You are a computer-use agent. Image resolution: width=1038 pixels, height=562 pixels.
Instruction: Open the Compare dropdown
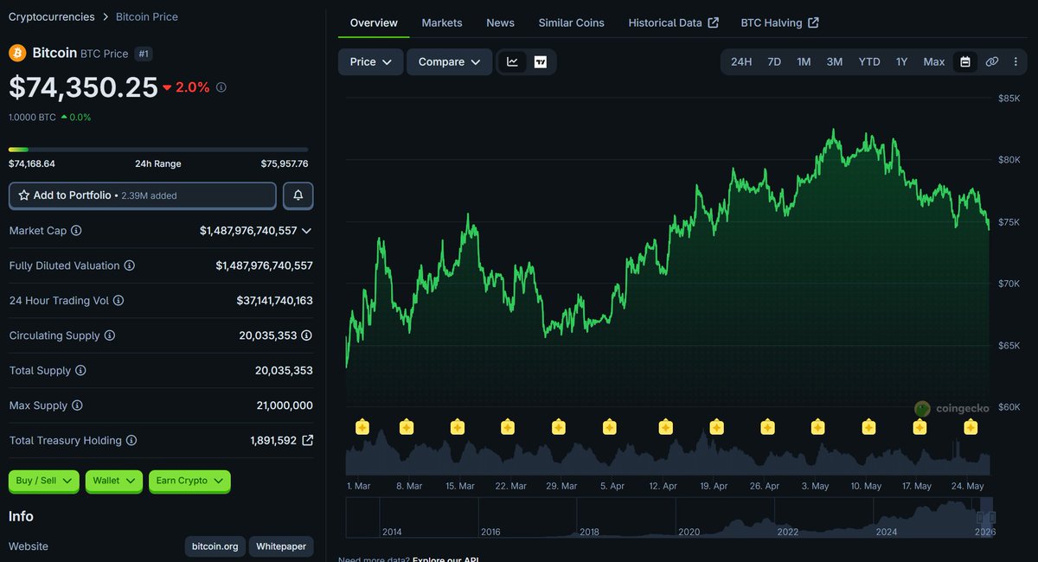[x=449, y=62]
